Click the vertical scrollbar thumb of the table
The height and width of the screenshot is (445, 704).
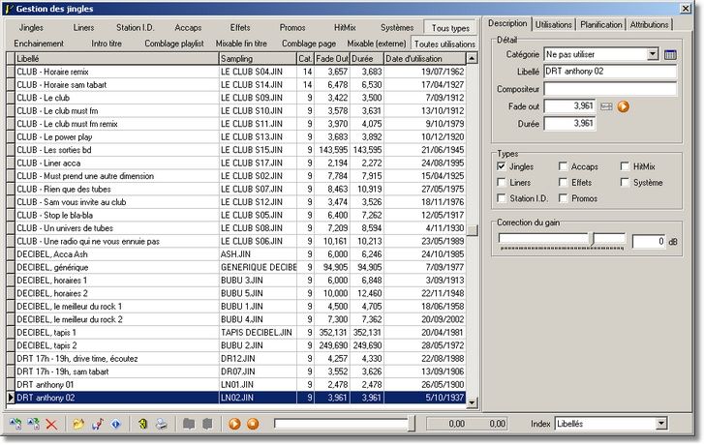coord(472,230)
